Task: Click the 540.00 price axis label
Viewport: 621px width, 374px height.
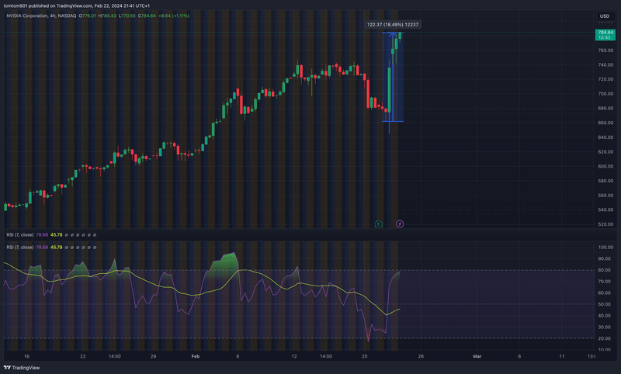Action: (606, 210)
